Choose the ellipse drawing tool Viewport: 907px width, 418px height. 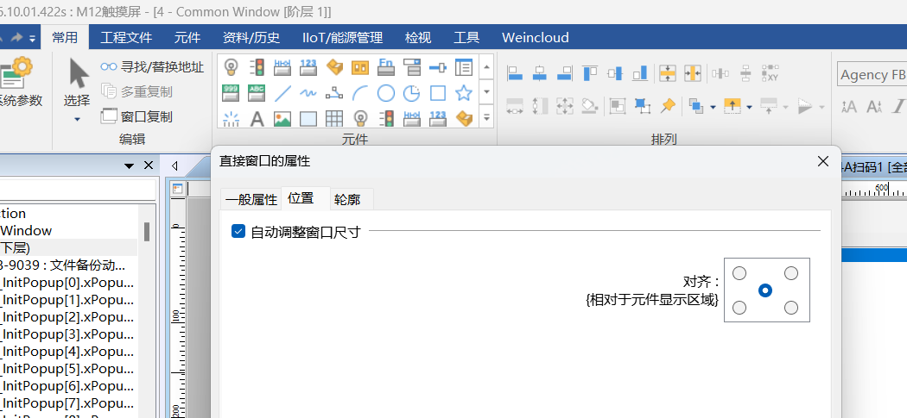point(386,92)
